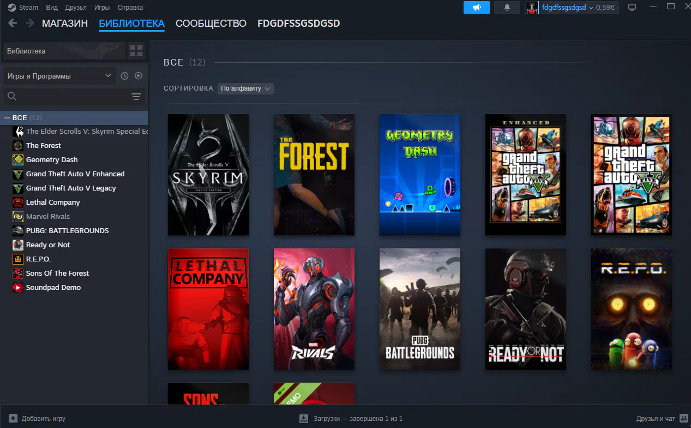The image size is (691, 428).
Task: Collapse the ВСЕ category in the sidebar
Action: 7,117
